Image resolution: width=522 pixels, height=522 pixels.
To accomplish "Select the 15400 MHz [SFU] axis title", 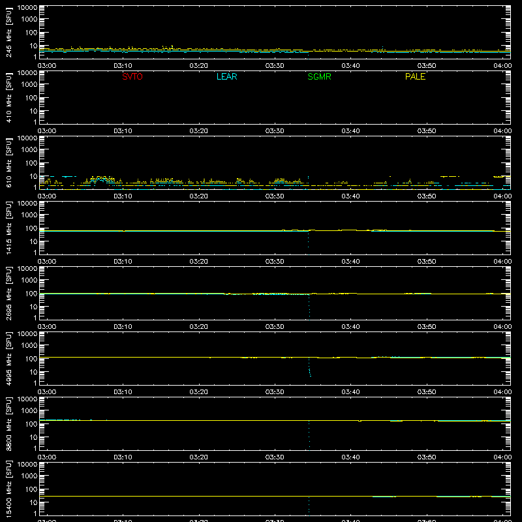I will pyautogui.click(x=9, y=489).
